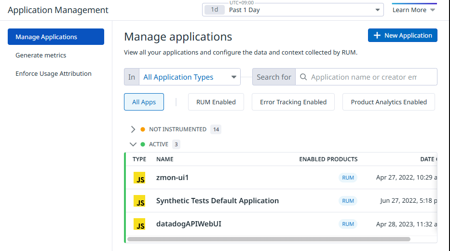Open Enforce Usage Attribution page
450x251 pixels.
[x=54, y=74]
